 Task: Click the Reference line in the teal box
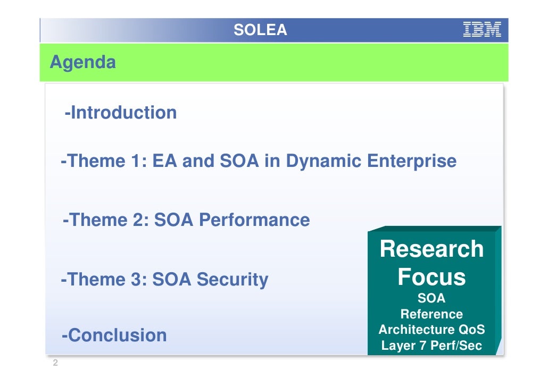[431, 314]
